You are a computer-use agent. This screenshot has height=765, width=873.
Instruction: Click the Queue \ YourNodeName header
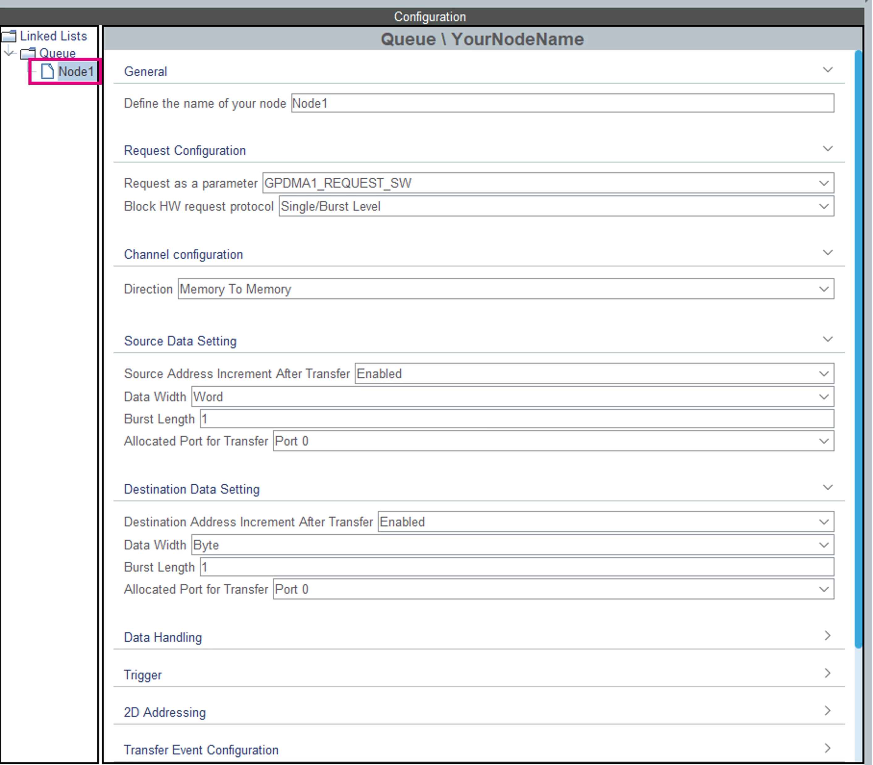click(x=482, y=39)
